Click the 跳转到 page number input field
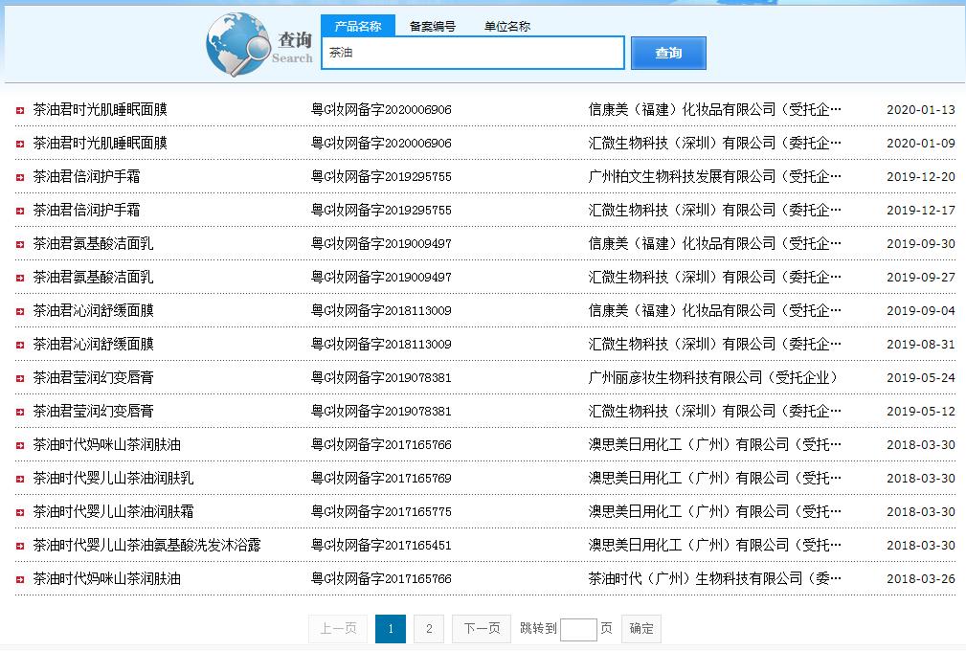 pyautogui.click(x=579, y=629)
